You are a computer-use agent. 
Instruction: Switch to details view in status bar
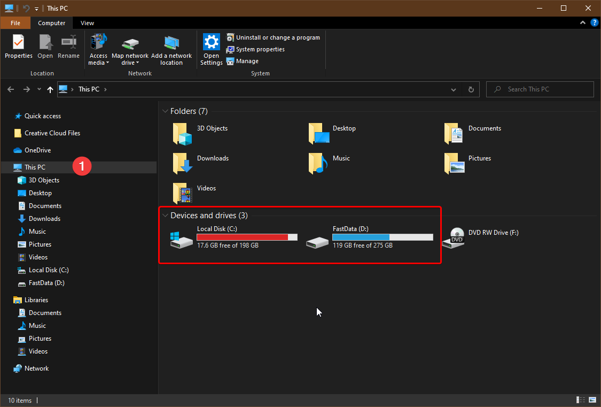[581, 400]
